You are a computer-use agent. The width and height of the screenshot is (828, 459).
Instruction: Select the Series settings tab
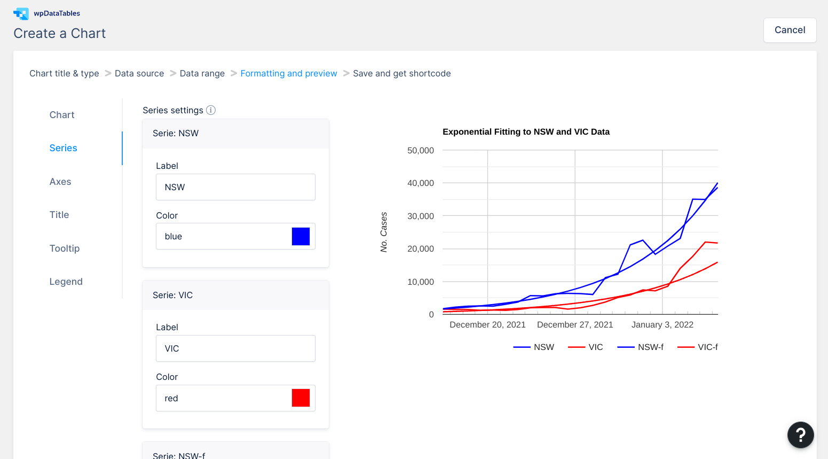pos(63,148)
